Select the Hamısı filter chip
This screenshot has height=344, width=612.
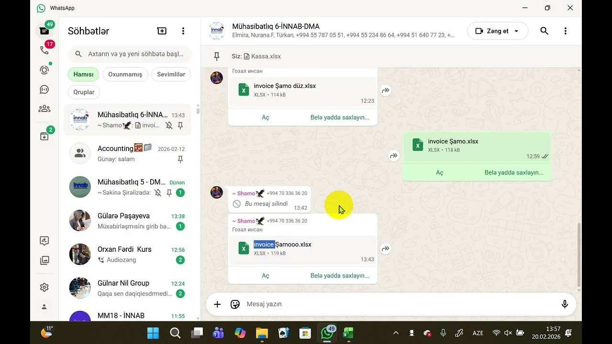pos(83,75)
